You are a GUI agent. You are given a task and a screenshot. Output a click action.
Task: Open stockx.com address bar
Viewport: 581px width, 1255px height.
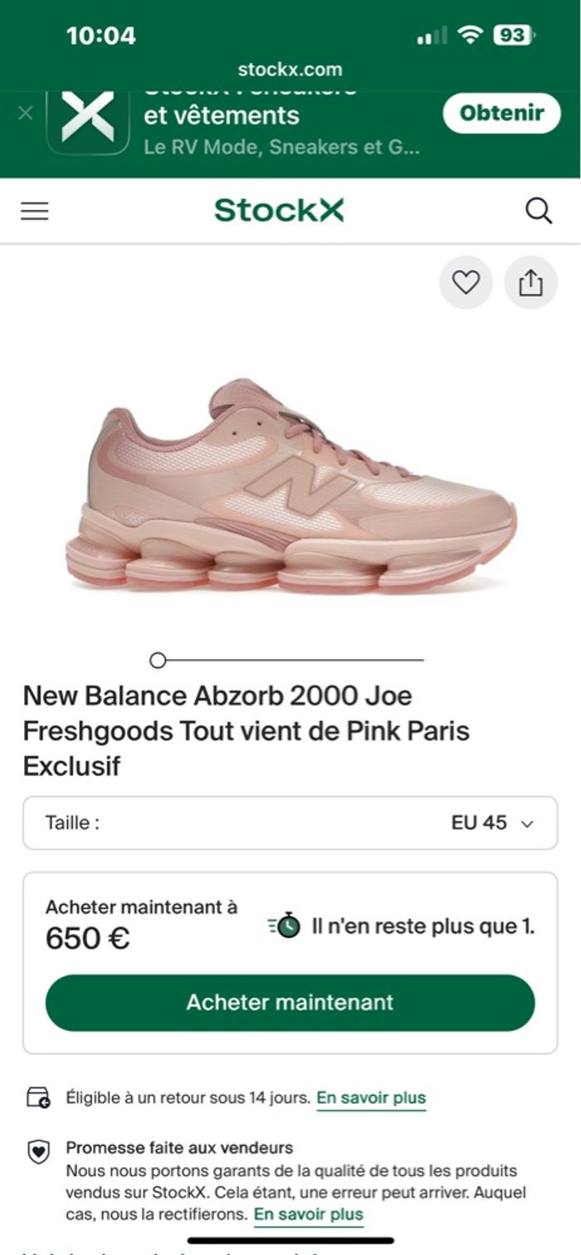[289, 70]
